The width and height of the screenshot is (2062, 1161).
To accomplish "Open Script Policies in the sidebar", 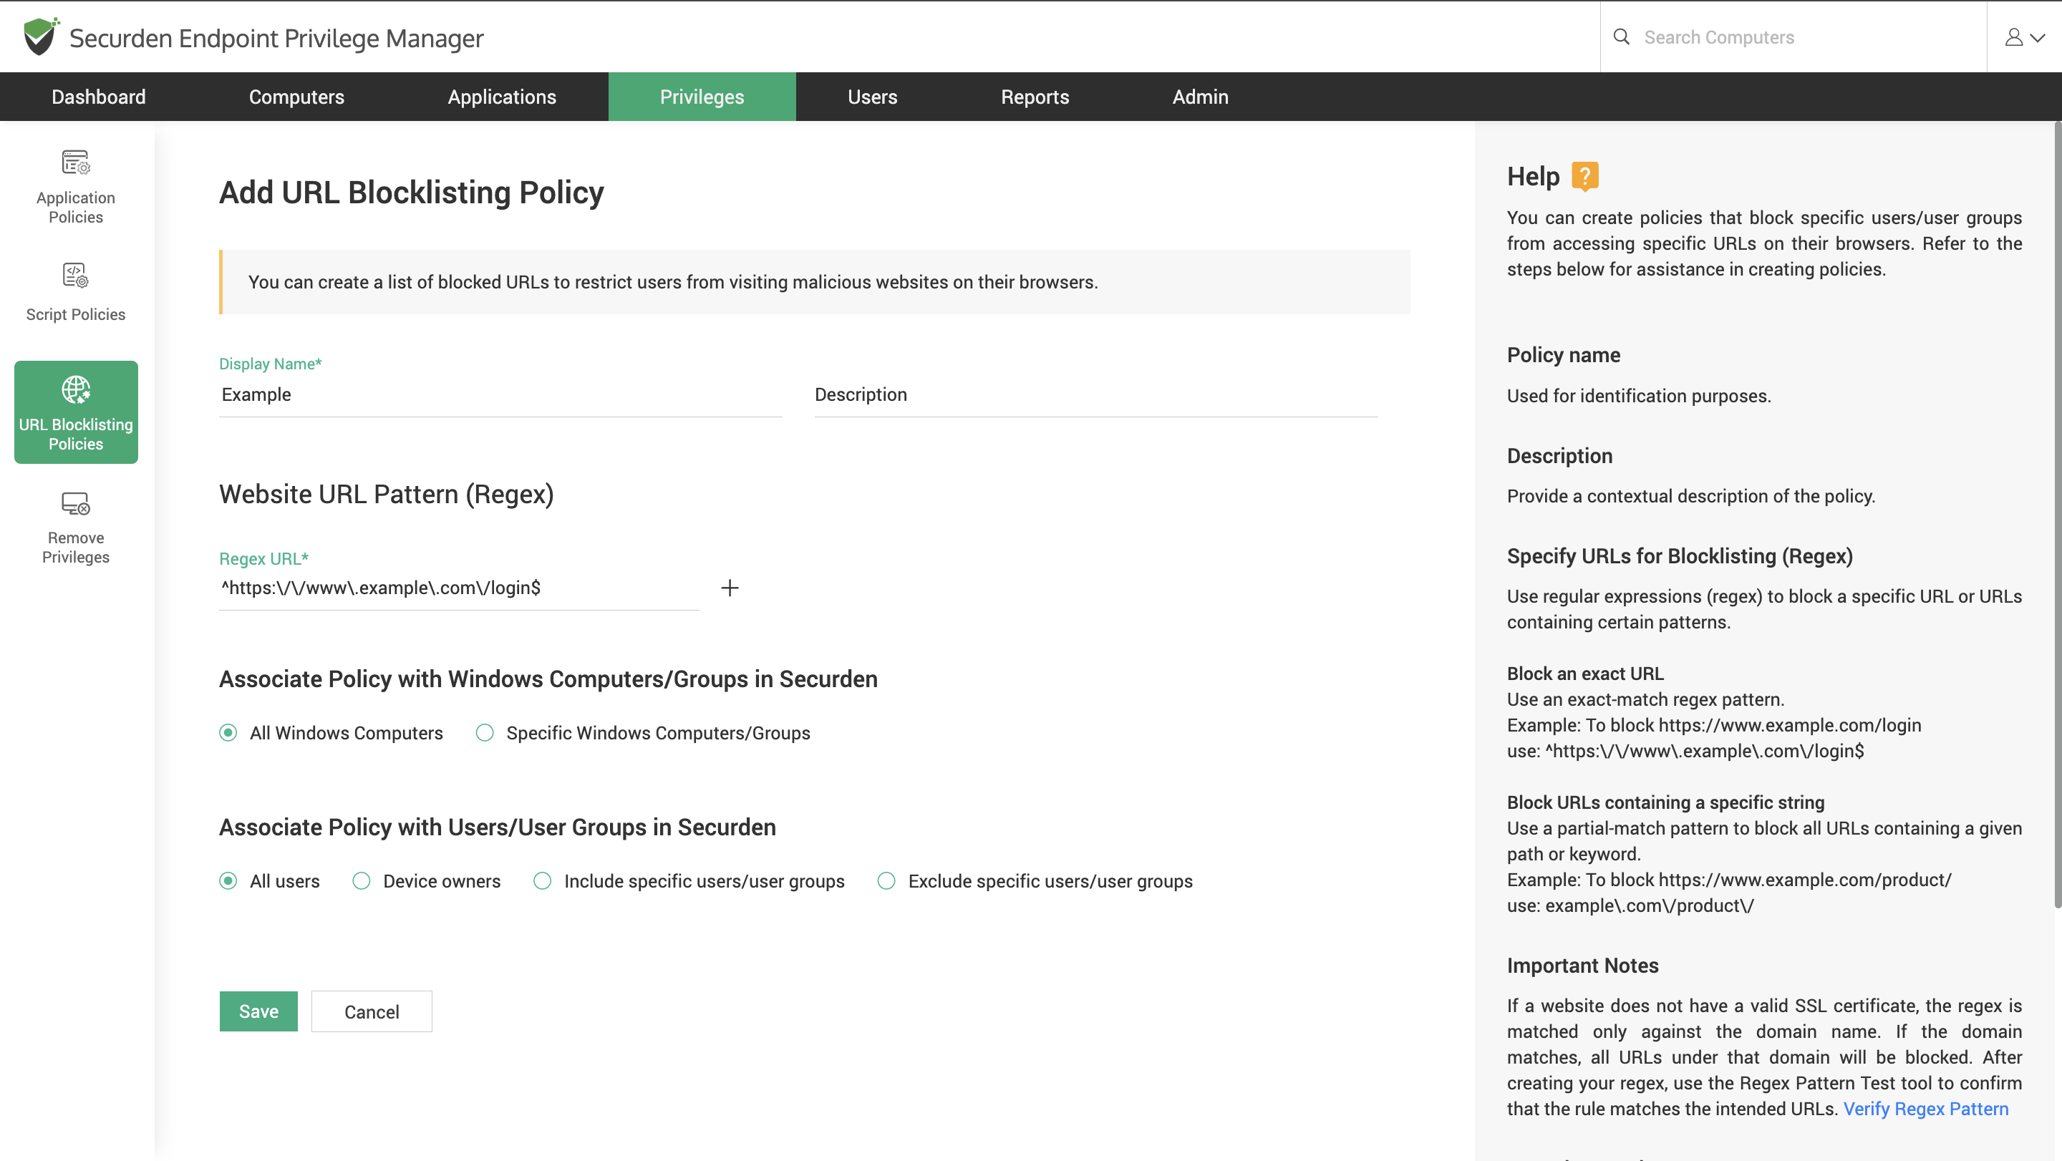I will tap(75, 292).
